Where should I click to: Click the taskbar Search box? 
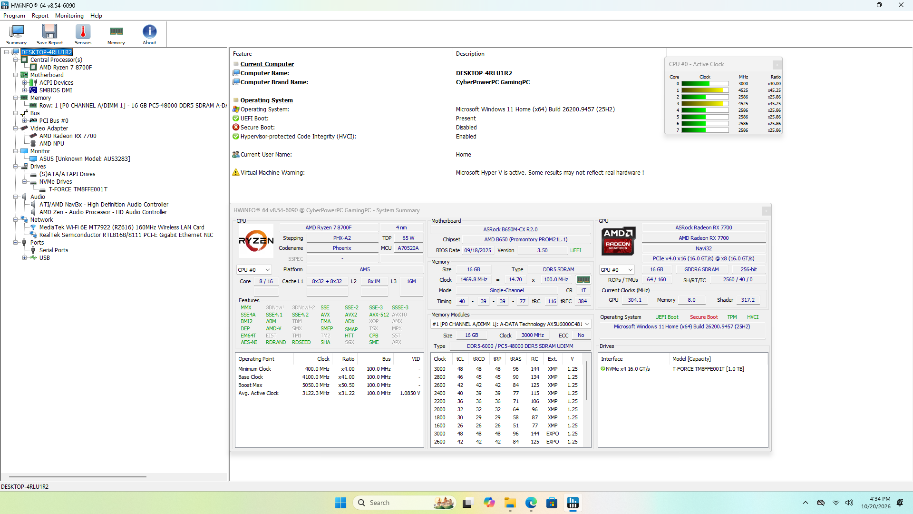tap(404, 503)
